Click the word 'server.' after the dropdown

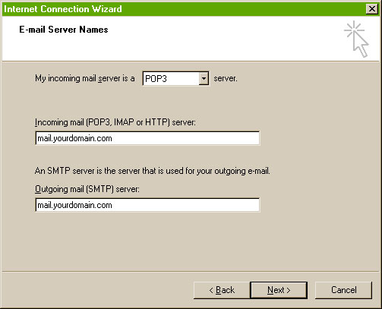tap(226, 78)
